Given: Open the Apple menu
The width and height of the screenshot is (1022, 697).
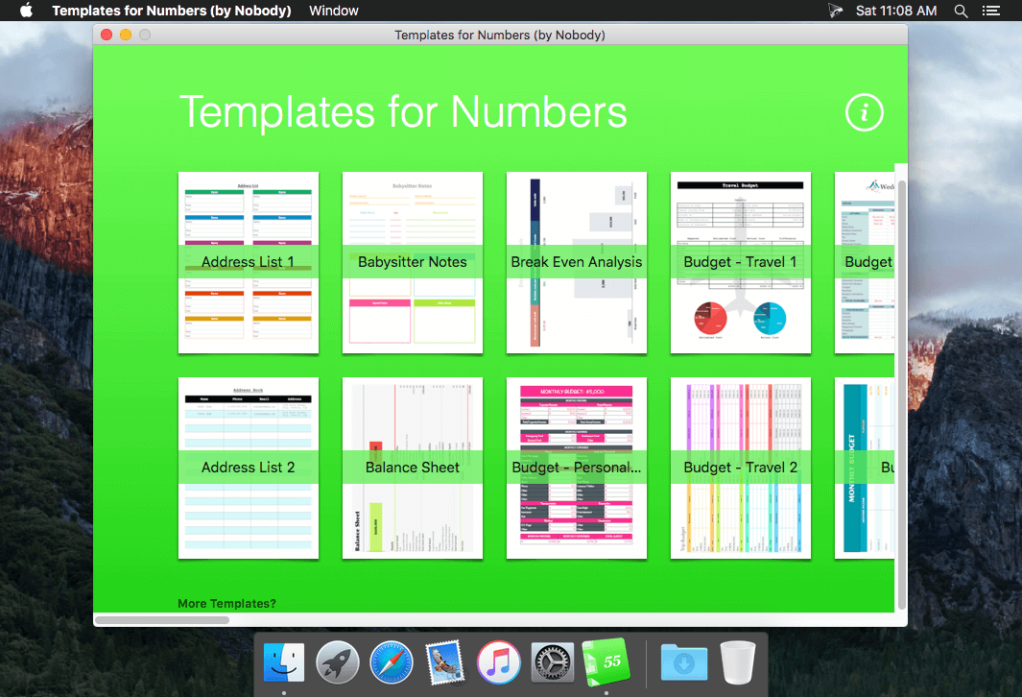Looking at the screenshot, I should pyautogui.click(x=26, y=11).
